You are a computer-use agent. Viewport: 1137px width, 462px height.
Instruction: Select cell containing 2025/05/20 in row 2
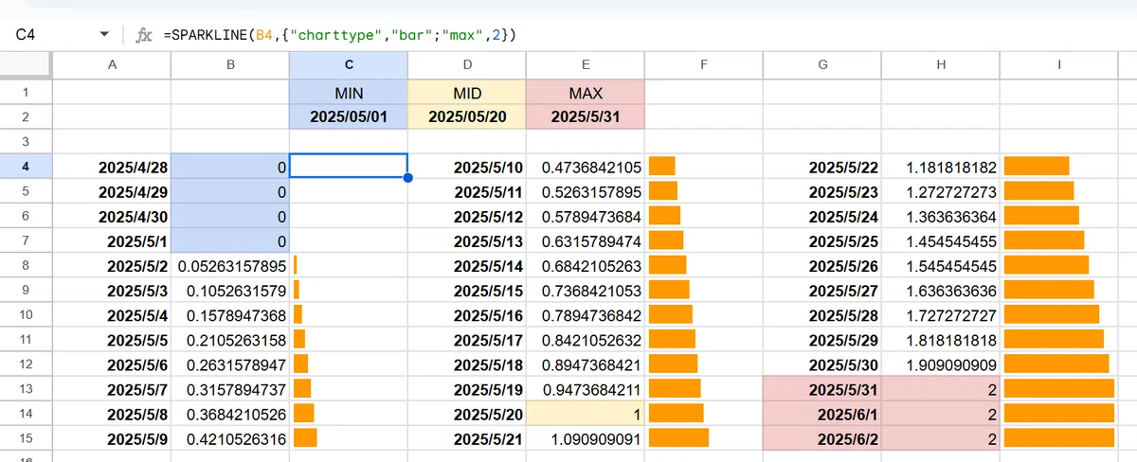(467, 117)
